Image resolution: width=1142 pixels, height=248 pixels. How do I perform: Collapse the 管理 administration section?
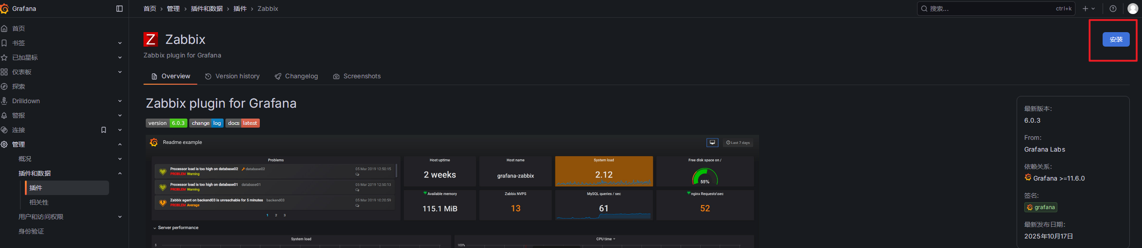click(x=120, y=144)
